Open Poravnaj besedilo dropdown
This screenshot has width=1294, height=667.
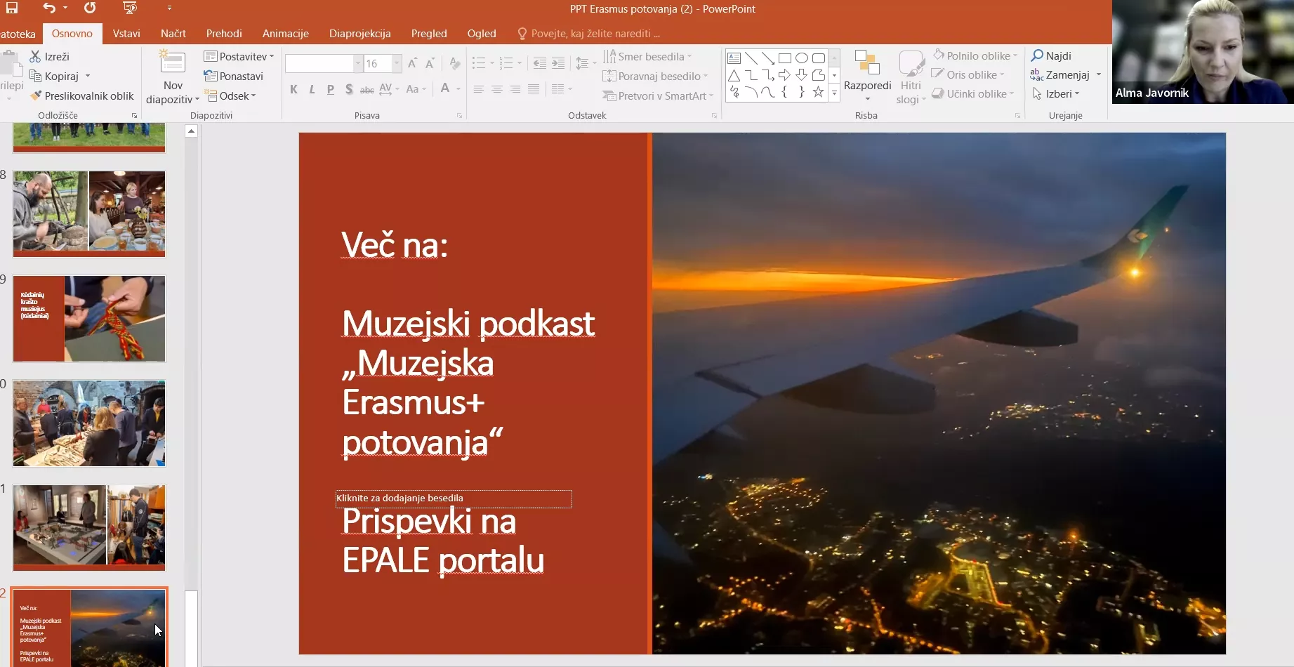pos(654,76)
